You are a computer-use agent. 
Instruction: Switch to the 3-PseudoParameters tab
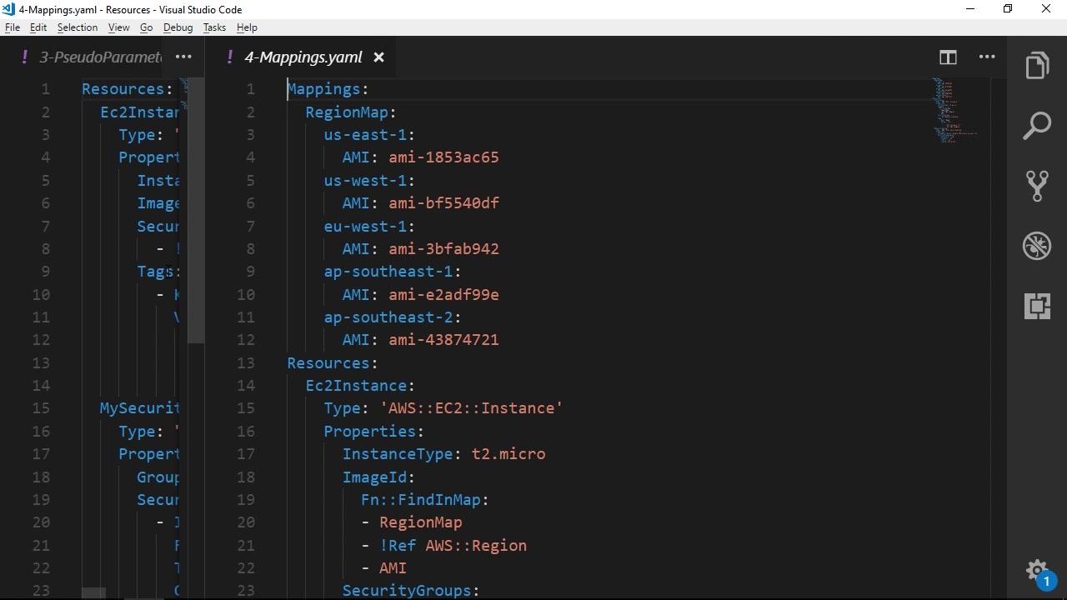click(x=100, y=57)
